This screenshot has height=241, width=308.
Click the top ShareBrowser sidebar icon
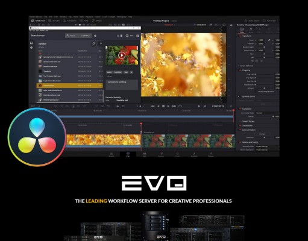click(31, 43)
